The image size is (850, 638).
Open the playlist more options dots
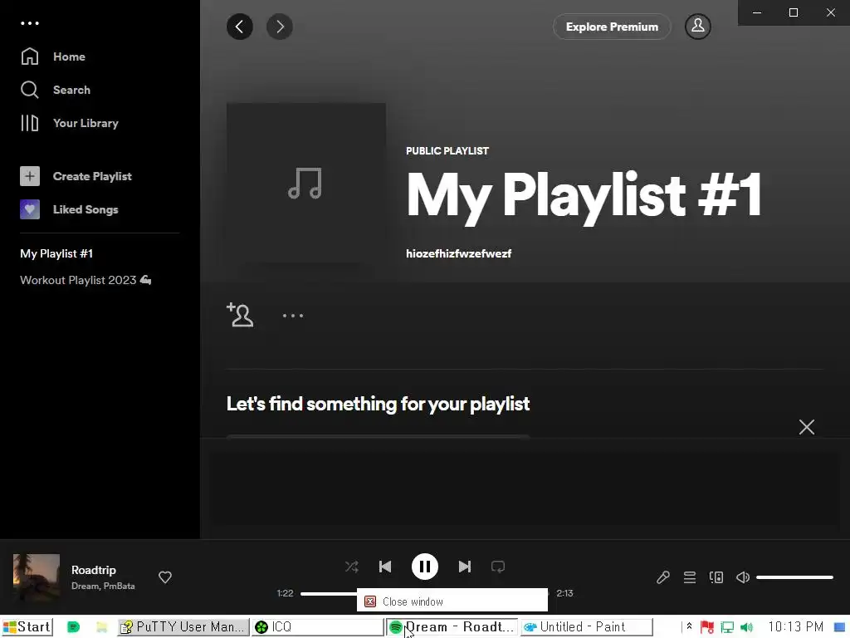pos(293,316)
